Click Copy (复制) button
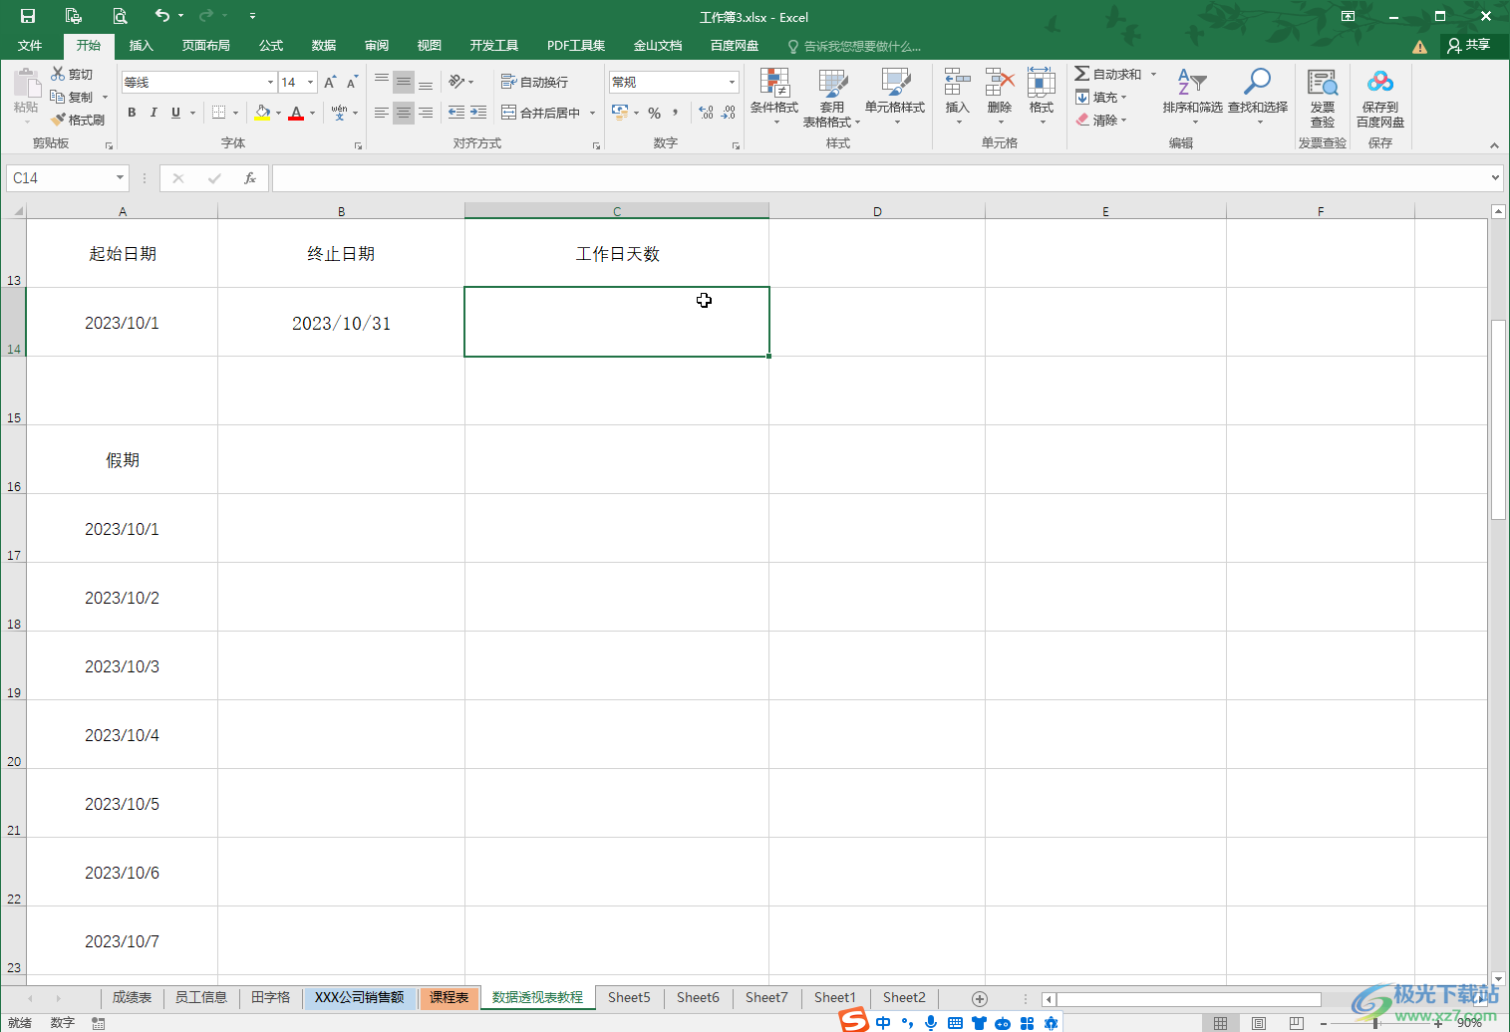The height and width of the screenshot is (1032, 1510). (72, 97)
